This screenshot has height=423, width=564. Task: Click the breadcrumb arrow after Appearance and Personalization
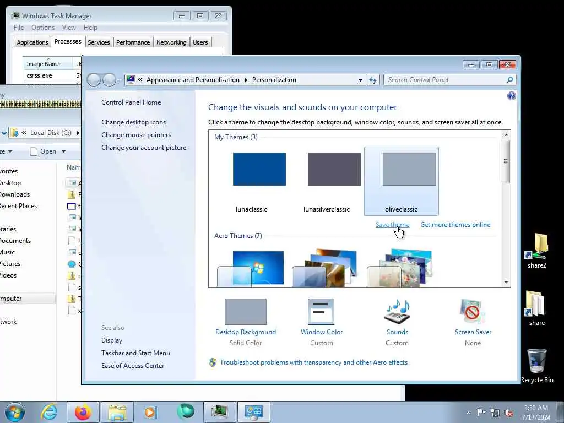pos(246,80)
